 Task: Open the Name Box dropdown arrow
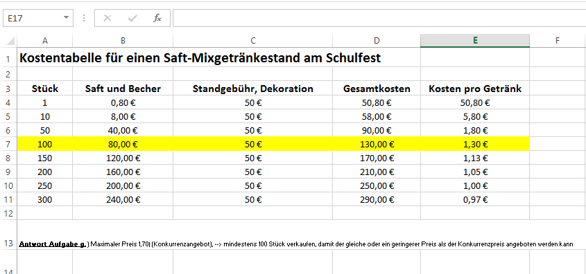tap(66, 17)
